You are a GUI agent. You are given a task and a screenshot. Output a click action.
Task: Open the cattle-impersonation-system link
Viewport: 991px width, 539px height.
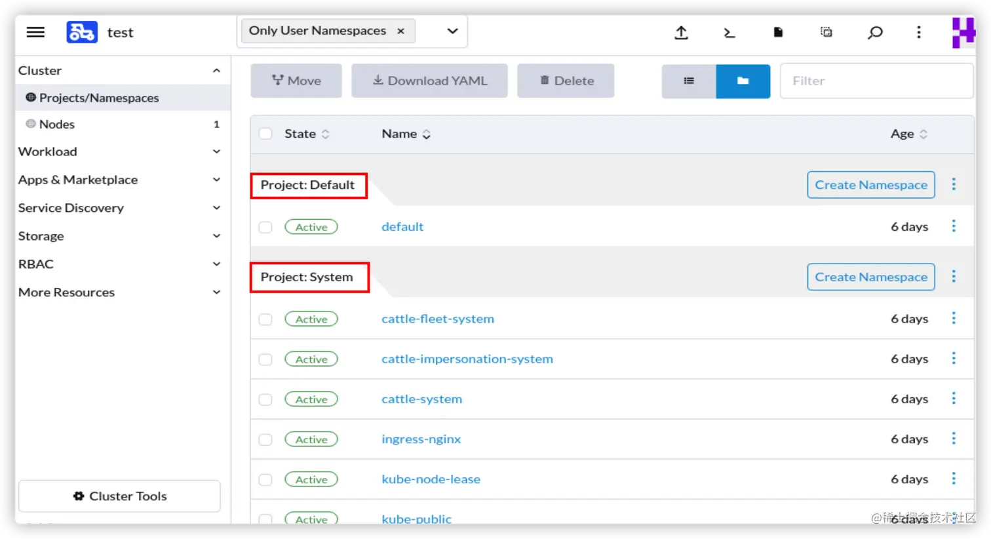pos(467,359)
